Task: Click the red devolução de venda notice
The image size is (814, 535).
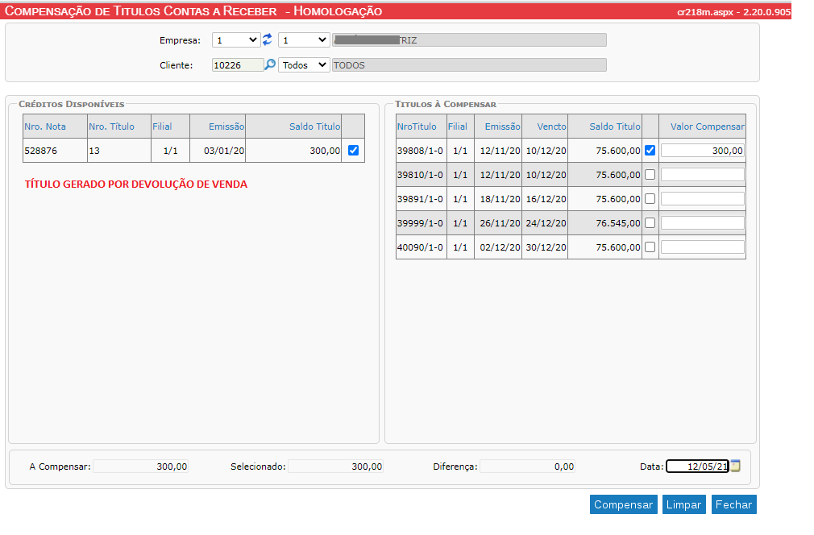Action: 136,185
